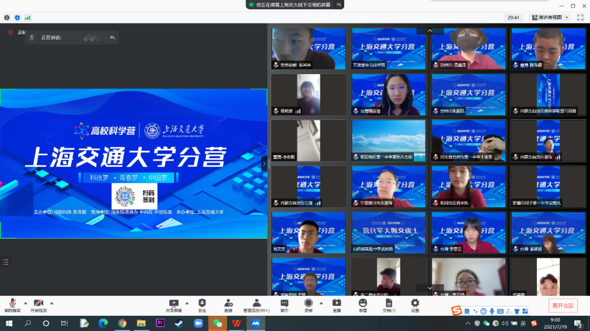Viewport: 590px width, 331px height.
Task: Unmute the microphone with 解除静音
Action: [12, 305]
